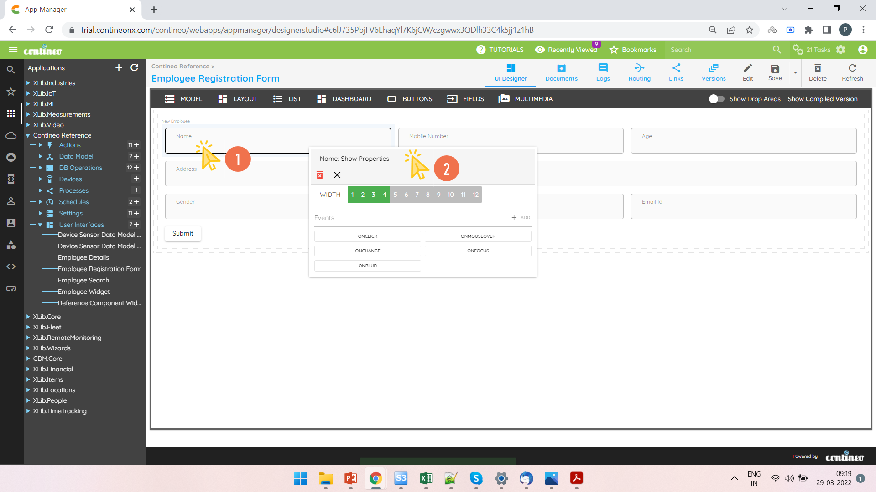The width and height of the screenshot is (876, 492).
Task: Set field width to 8
Action: [428, 195]
